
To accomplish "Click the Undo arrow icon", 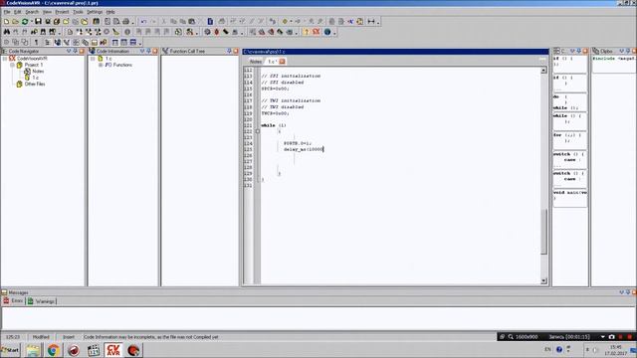I will coord(143,22).
